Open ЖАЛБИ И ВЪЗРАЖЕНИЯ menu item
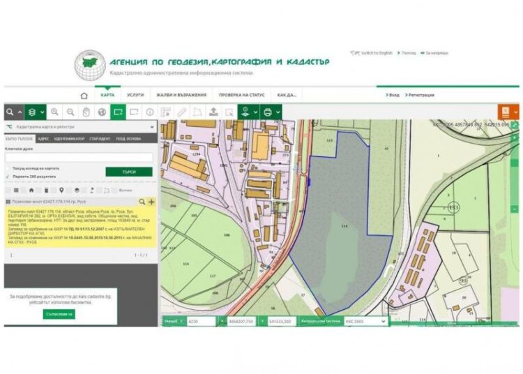Image resolution: width=523 pixels, height=374 pixels. 181,95
